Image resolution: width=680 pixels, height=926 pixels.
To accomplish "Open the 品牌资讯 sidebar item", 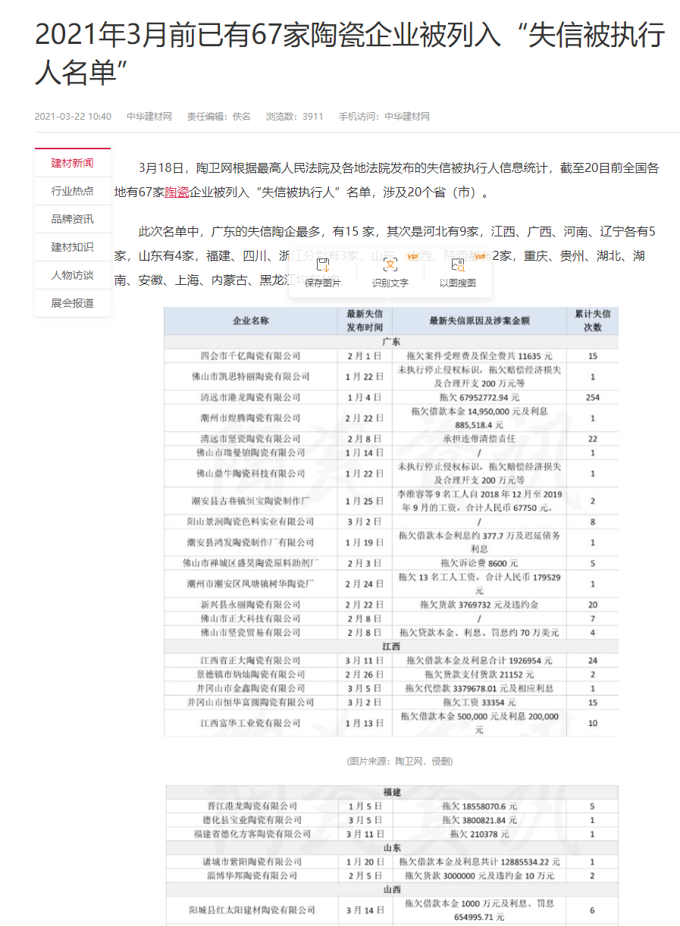I will tap(73, 219).
